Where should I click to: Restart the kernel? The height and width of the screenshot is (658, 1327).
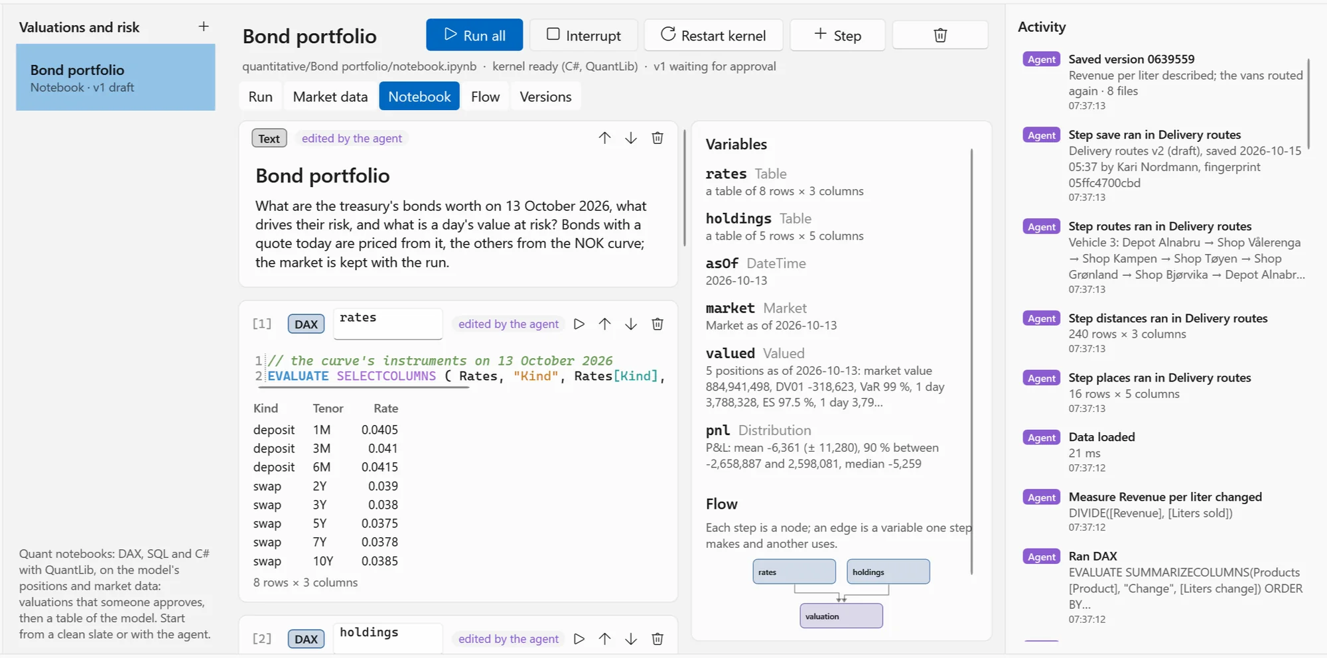(713, 35)
